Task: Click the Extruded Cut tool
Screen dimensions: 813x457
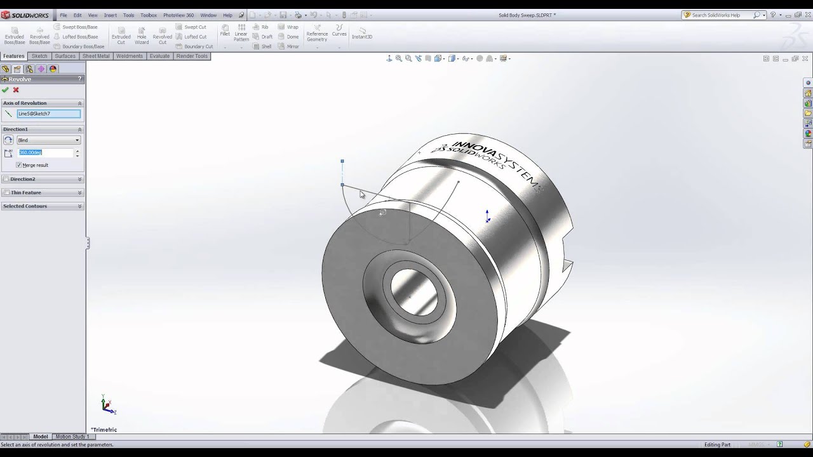Action: 121,36
